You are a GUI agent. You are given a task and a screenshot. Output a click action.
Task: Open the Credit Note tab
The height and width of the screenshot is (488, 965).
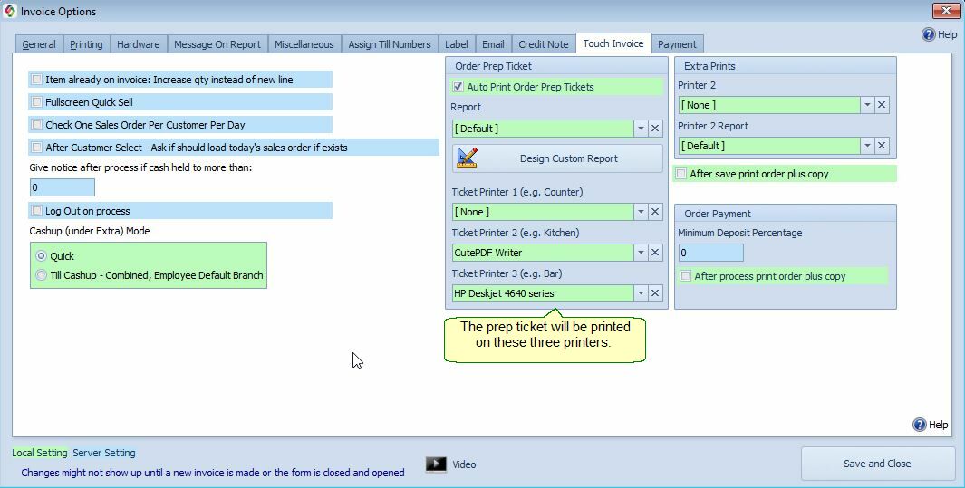click(x=544, y=44)
